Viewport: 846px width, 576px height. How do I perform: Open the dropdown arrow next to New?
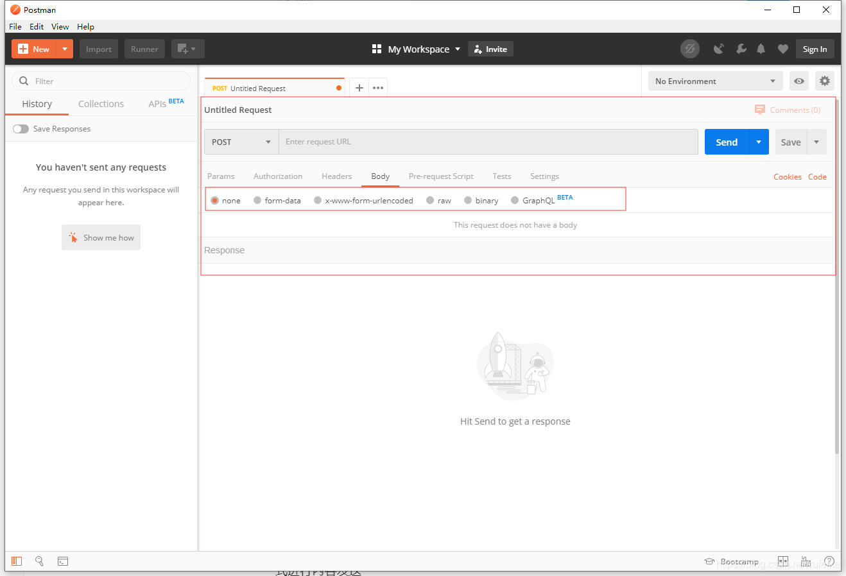(x=65, y=49)
